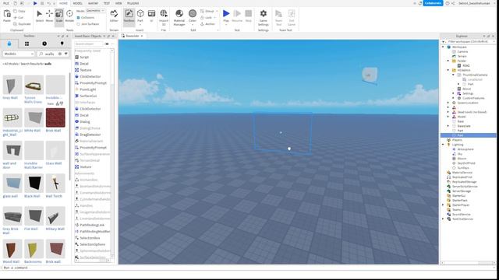Open the Insert Basic Objects panel dropdown
The image size is (499, 280).
point(104,36)
